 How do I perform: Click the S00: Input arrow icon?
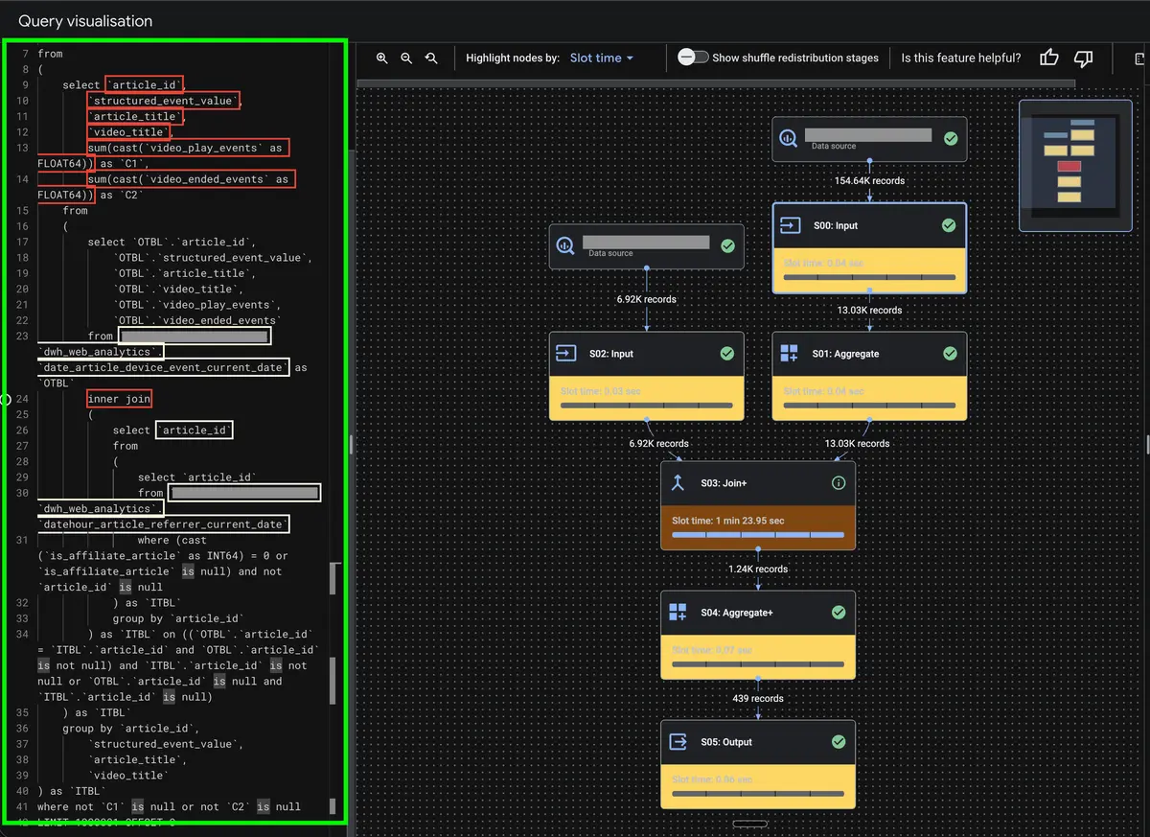click(x=791, y=225)
